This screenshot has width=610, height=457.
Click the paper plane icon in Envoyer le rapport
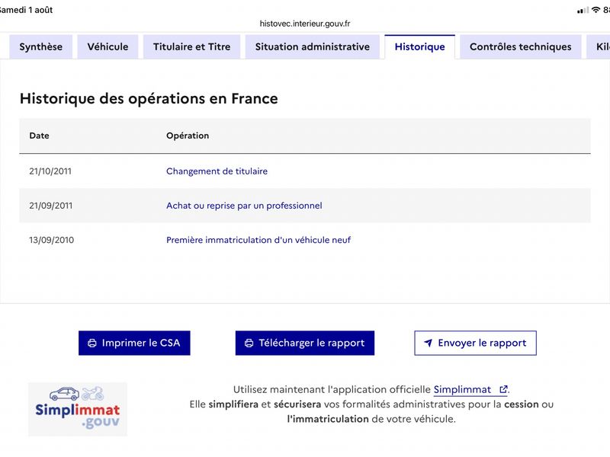coord(428,343)
